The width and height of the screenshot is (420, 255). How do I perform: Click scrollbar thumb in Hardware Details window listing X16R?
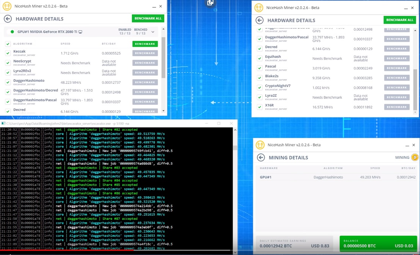tap(415, 90)
